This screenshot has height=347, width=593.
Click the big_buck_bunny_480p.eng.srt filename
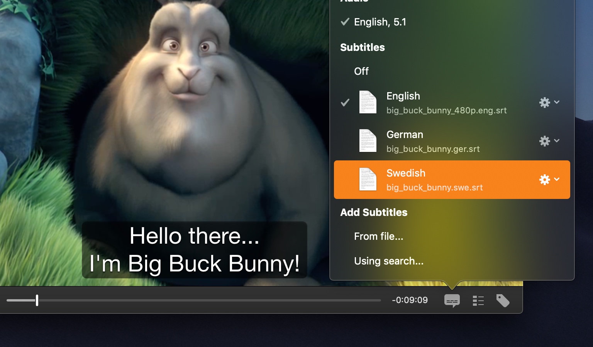tap(447, 110)
